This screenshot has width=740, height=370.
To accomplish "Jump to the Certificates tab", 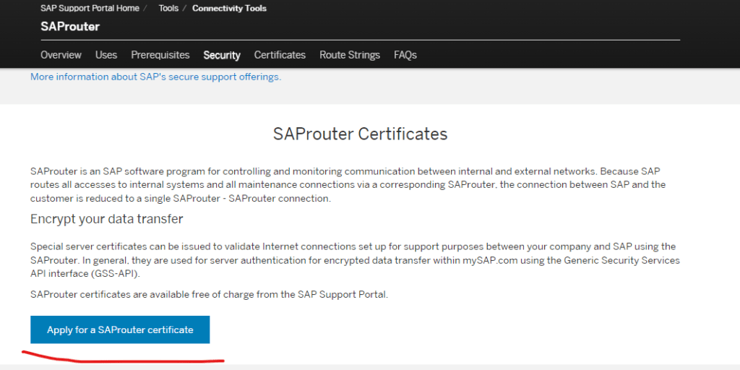I will coord(280,55).
